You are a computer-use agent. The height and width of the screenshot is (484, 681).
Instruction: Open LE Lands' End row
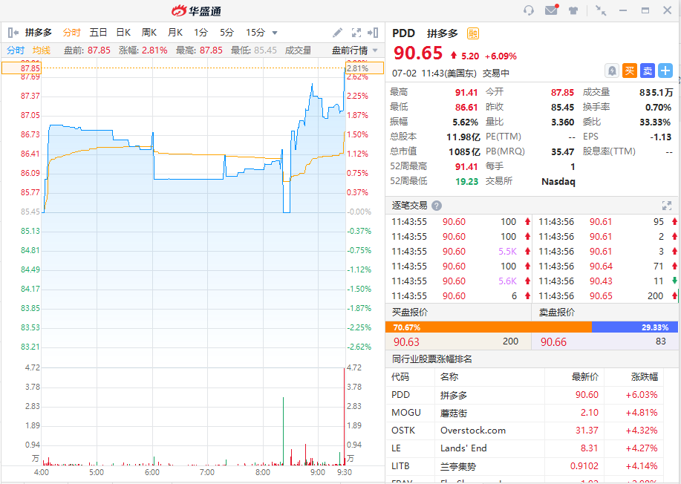coord(524,448)
